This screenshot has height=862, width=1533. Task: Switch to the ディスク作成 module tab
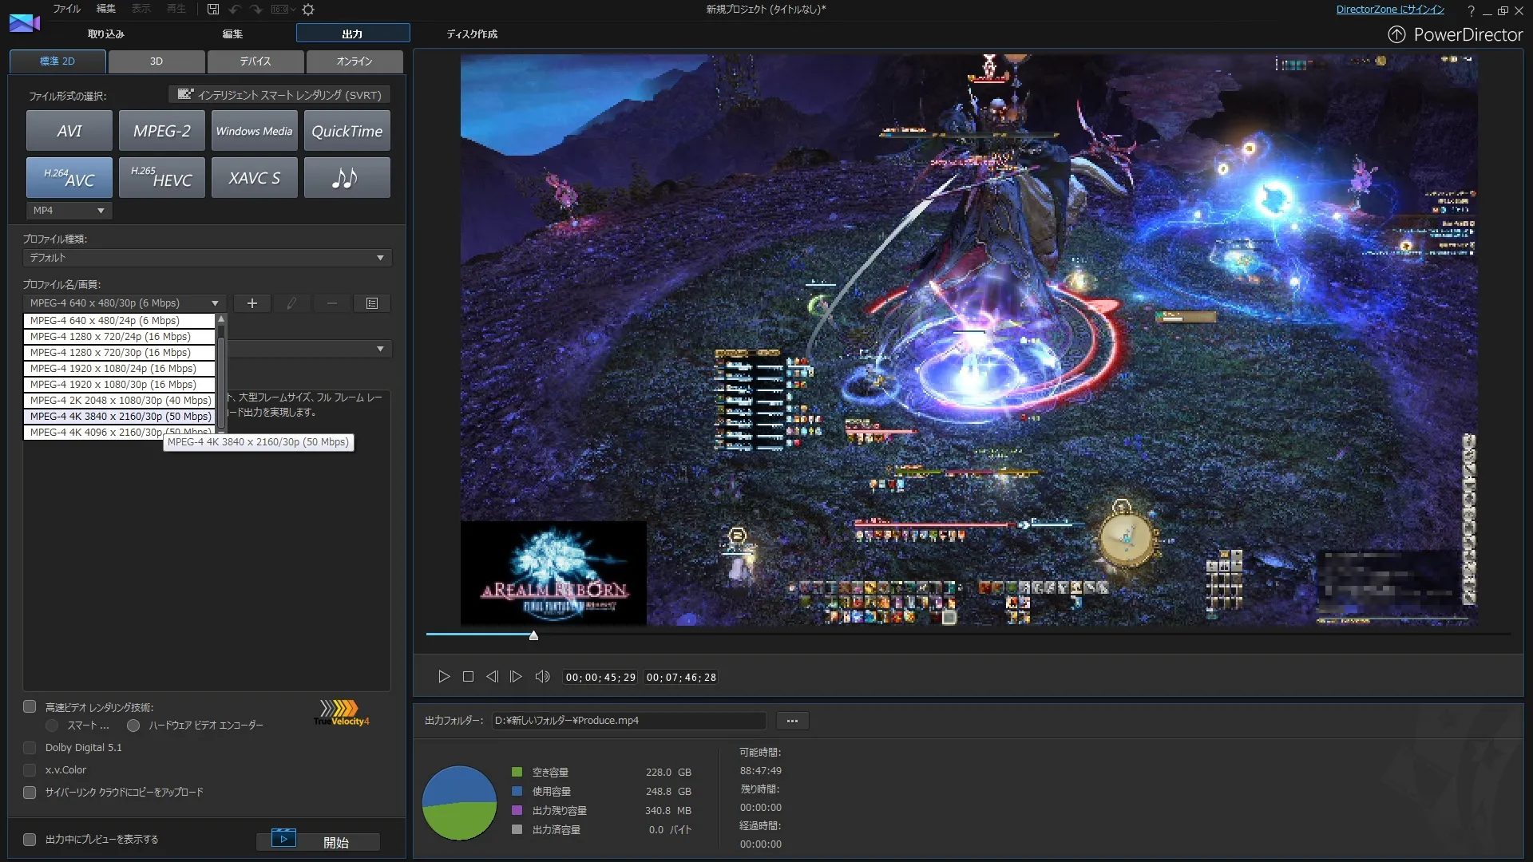click(472, 34)
